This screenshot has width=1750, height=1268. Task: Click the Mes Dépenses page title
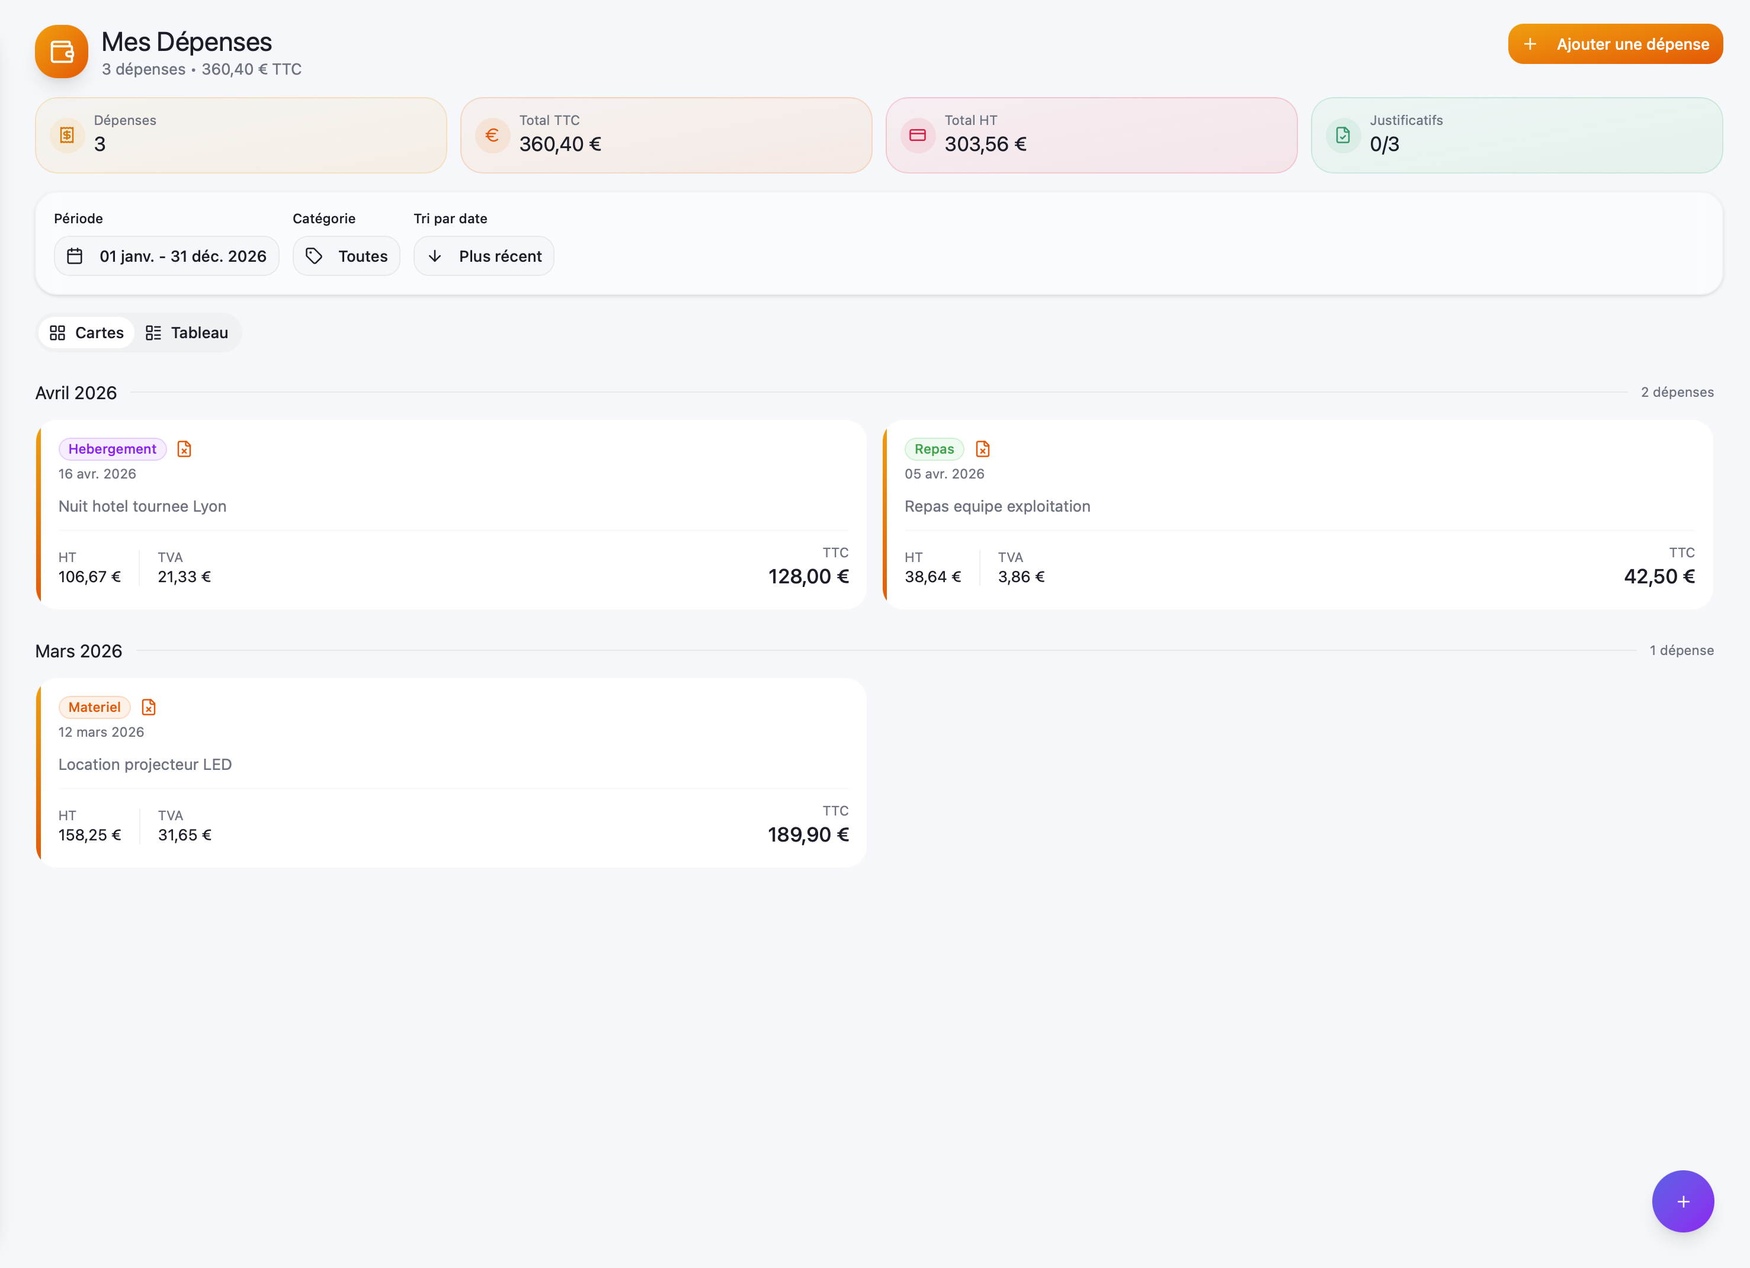[x=187, y=41]
